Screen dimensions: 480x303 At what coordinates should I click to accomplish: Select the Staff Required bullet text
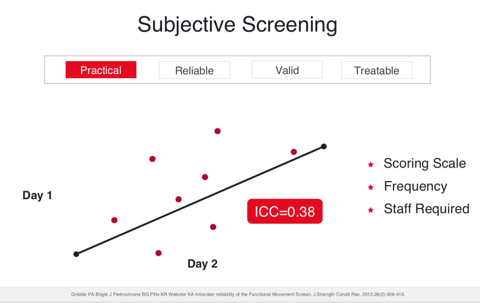click(x=427, y=209)
